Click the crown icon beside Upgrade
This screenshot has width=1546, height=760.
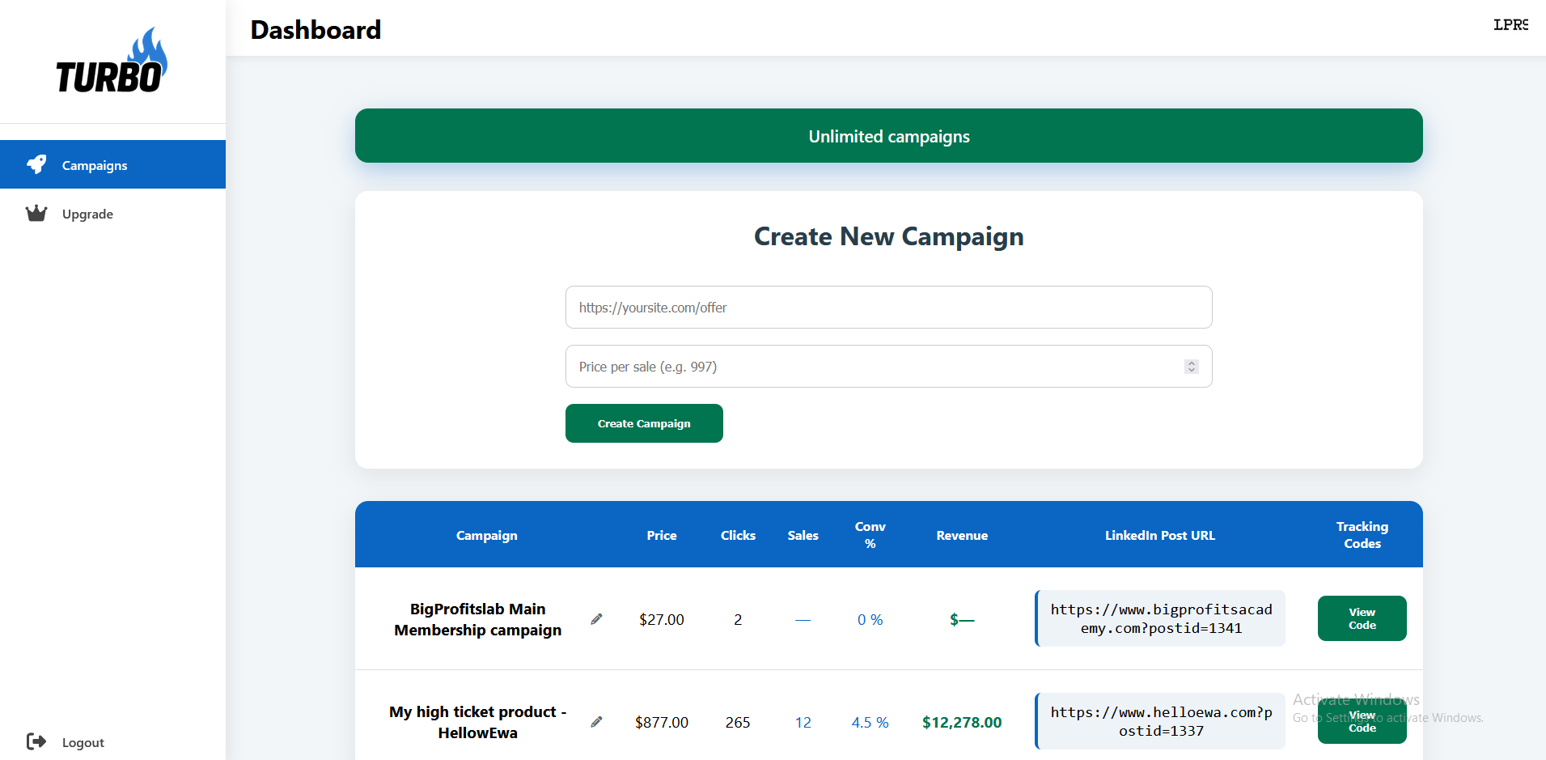click(36, 214)
